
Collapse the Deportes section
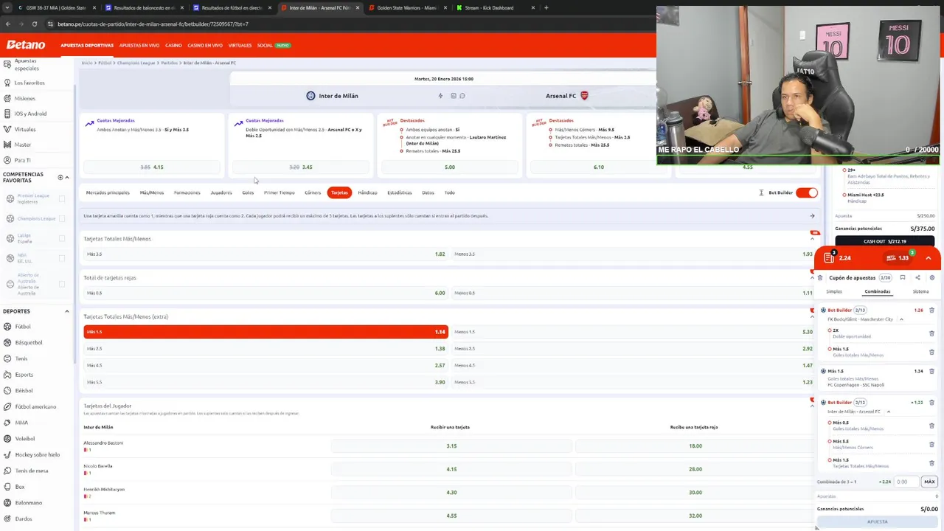[67, 311]
